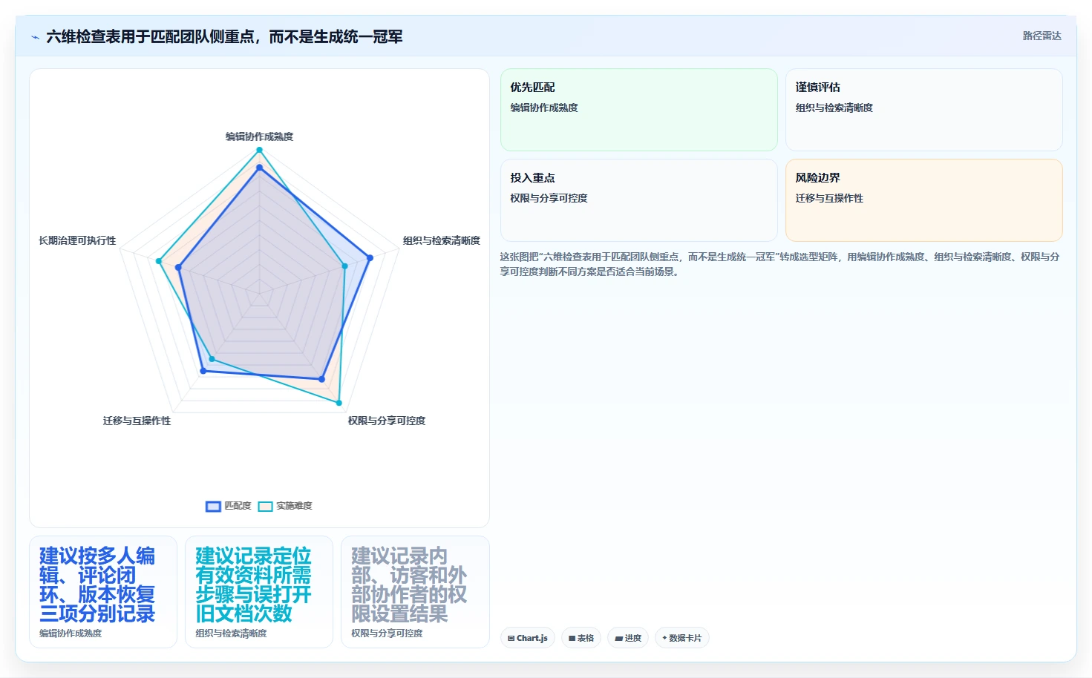
Task: Click the 长期治理可执行性 radar axis label
Action: click(x=77, y=240)
